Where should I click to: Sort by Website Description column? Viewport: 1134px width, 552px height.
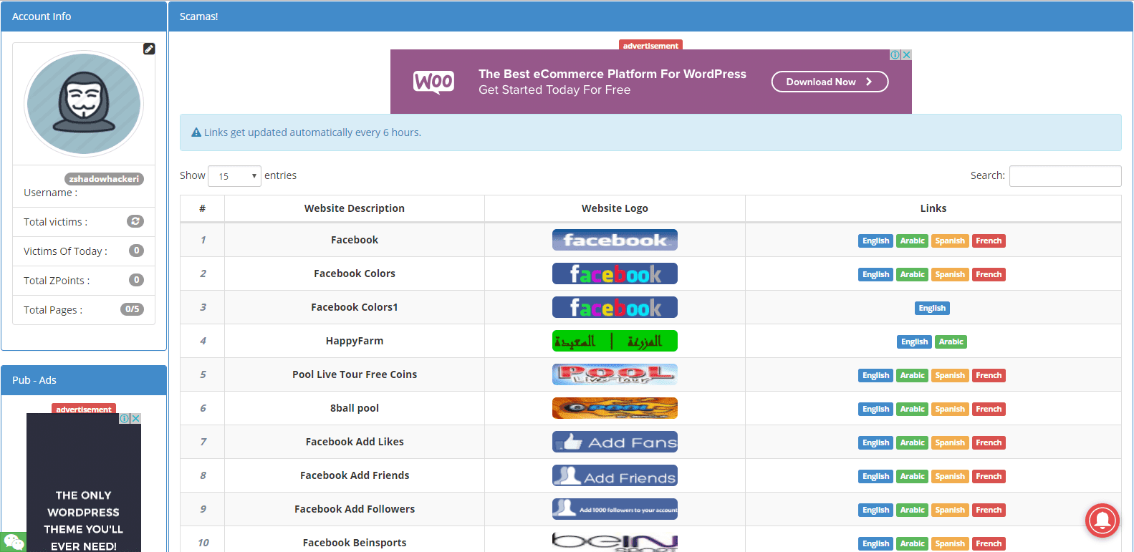[355, 208]
